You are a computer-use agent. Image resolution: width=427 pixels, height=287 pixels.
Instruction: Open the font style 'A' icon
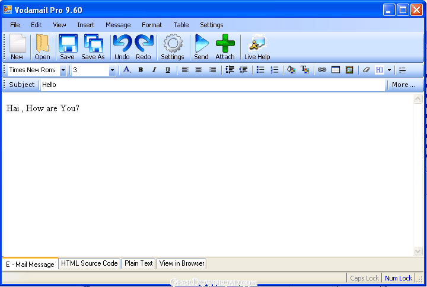point(127,70)
